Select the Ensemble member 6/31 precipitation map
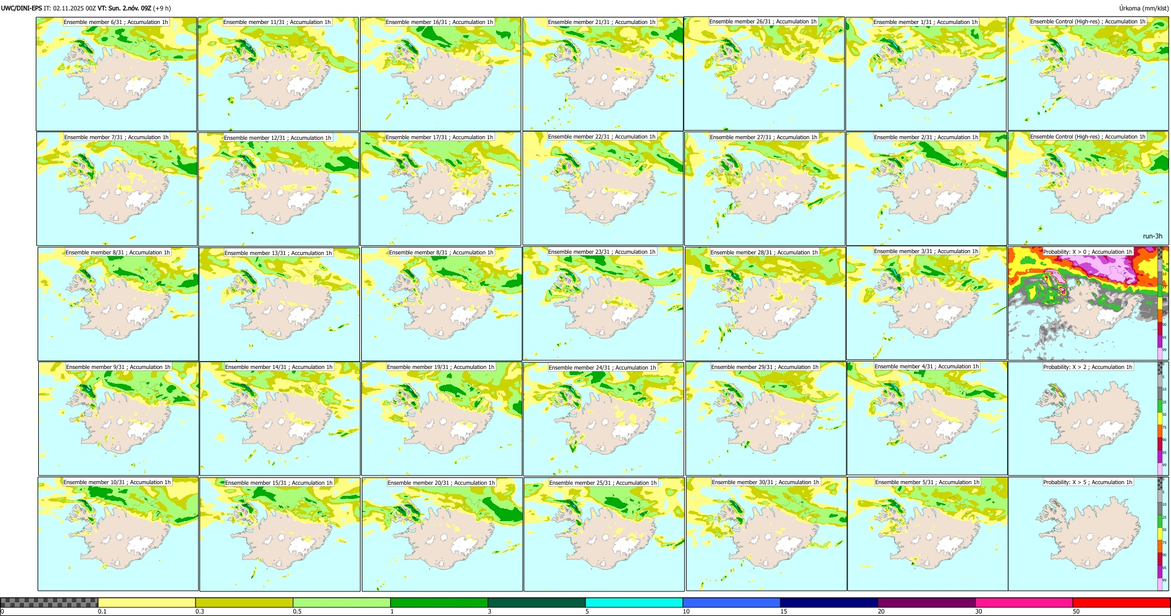 click(116, 74)
